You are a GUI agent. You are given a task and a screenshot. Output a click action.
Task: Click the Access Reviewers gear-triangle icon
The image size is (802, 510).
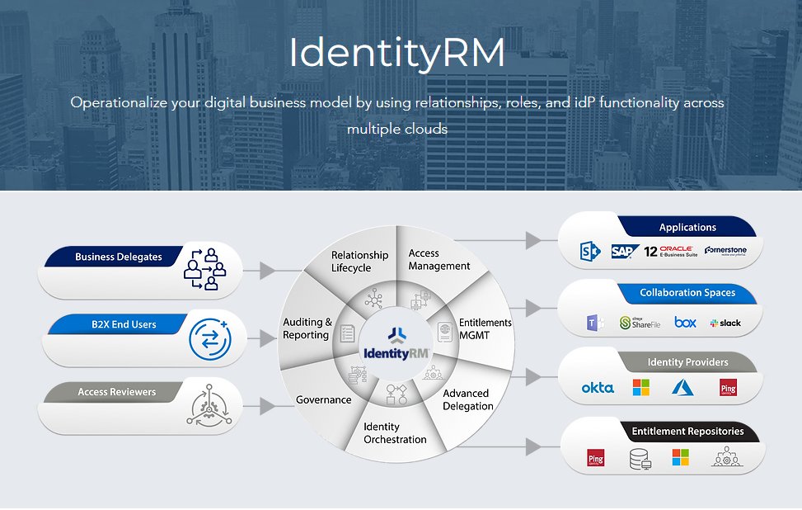[x=209, y=405]
